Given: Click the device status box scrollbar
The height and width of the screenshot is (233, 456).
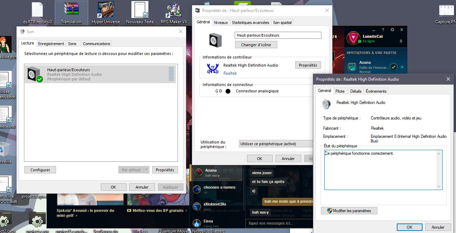Looking at the screenshot, I should pos(439,170).
